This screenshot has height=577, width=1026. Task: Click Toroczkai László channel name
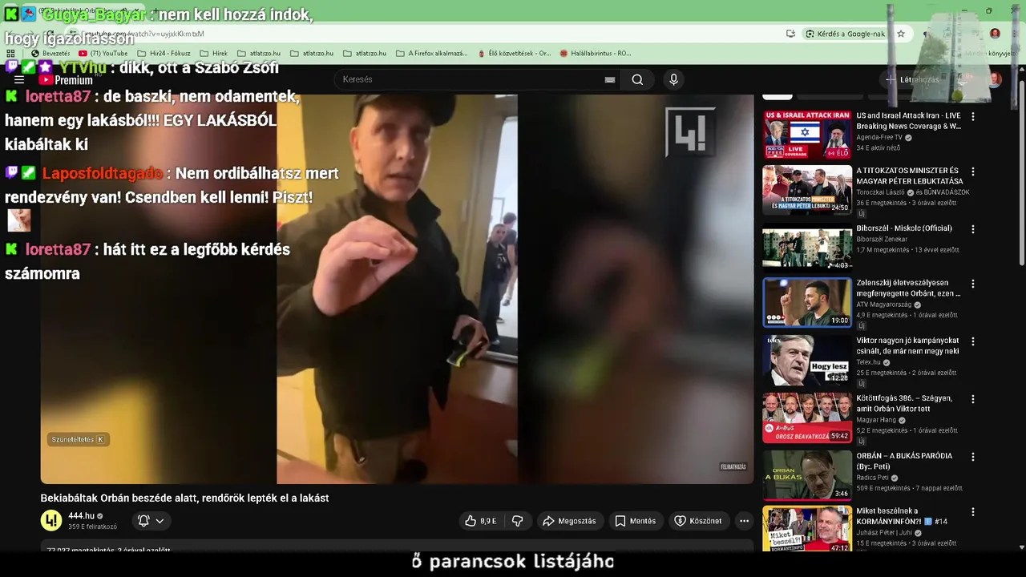(880, 192)
